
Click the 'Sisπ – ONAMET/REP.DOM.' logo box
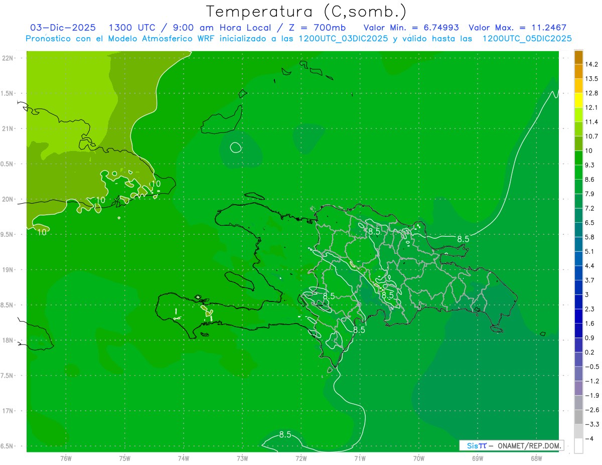(512, 445)
